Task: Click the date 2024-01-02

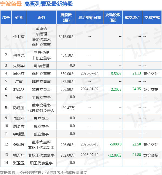Action: tap(90, 89)
